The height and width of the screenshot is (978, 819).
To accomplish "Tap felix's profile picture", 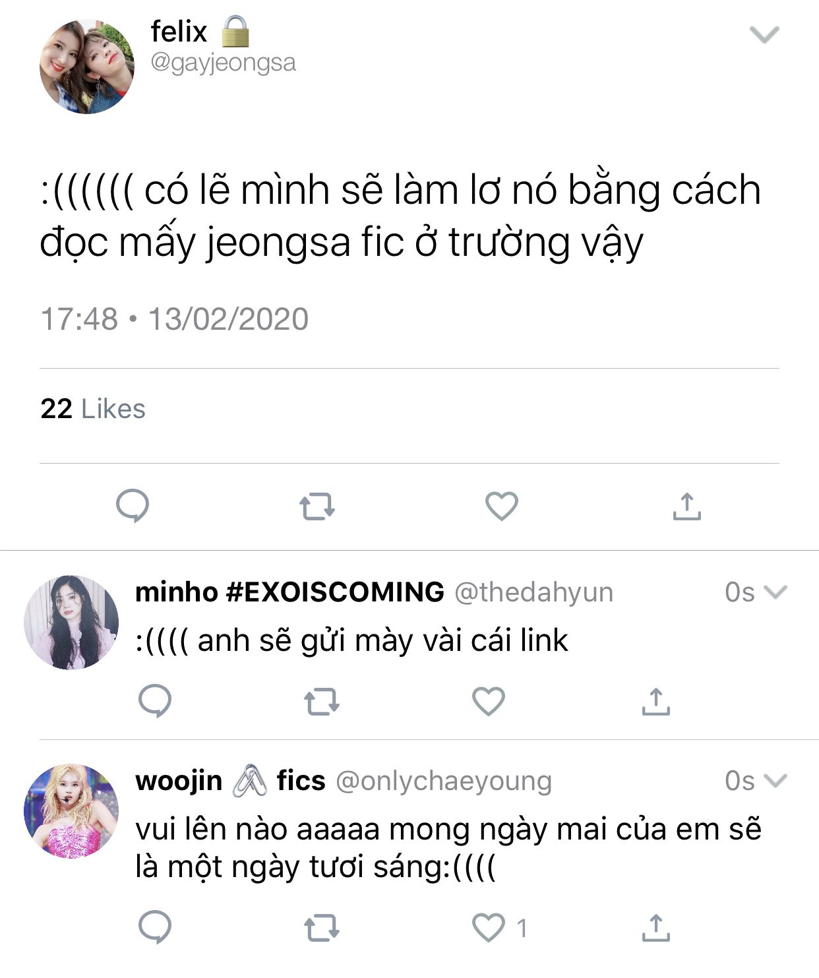I will 87,67.
